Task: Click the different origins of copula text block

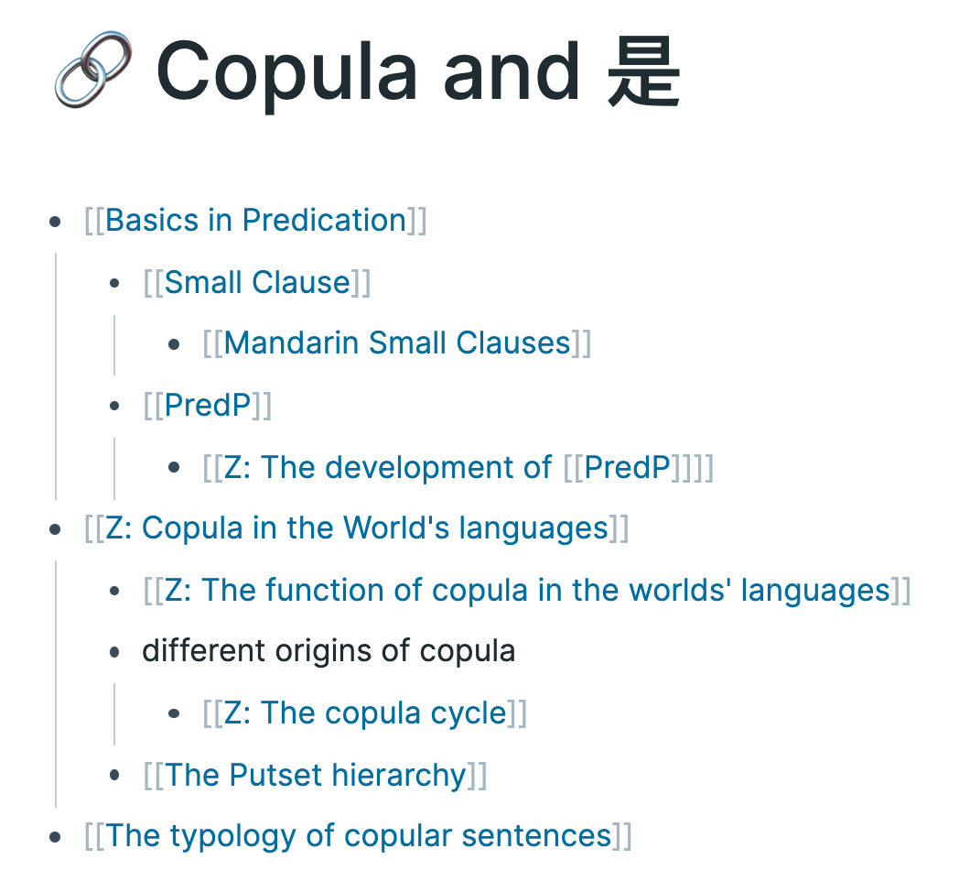Action: click(329, 651)
